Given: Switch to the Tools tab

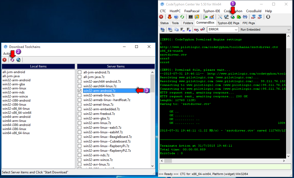Looking at the screenshot, I should (175, 23).
